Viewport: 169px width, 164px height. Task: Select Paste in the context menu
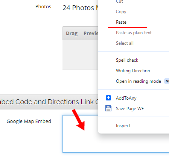tap(121, 22)
